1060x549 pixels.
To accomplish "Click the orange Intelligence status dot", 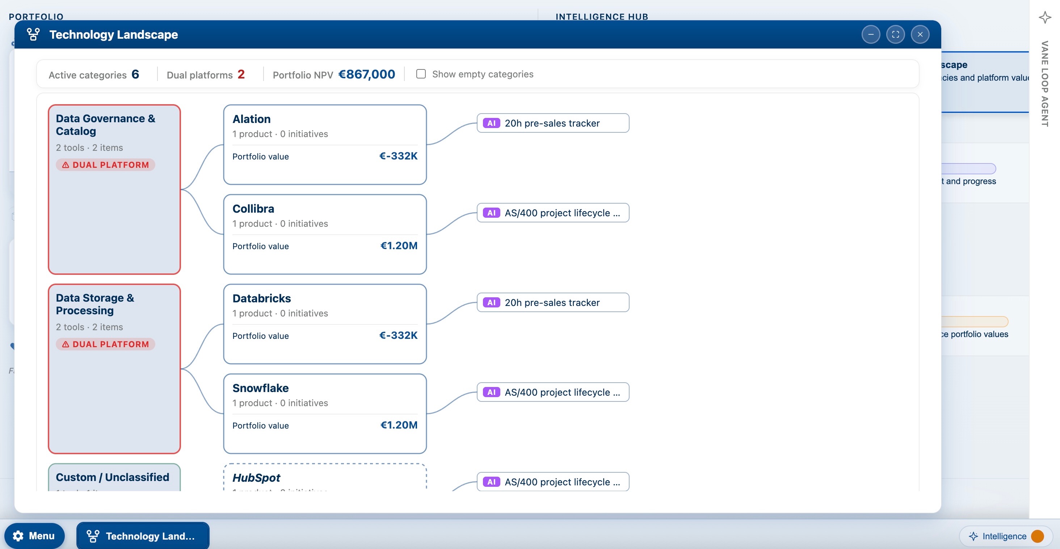I will [x=1037, y=536].
